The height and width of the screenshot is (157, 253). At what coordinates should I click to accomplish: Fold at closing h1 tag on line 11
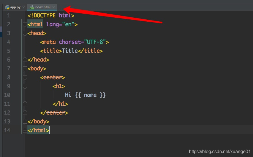[25, 104]
